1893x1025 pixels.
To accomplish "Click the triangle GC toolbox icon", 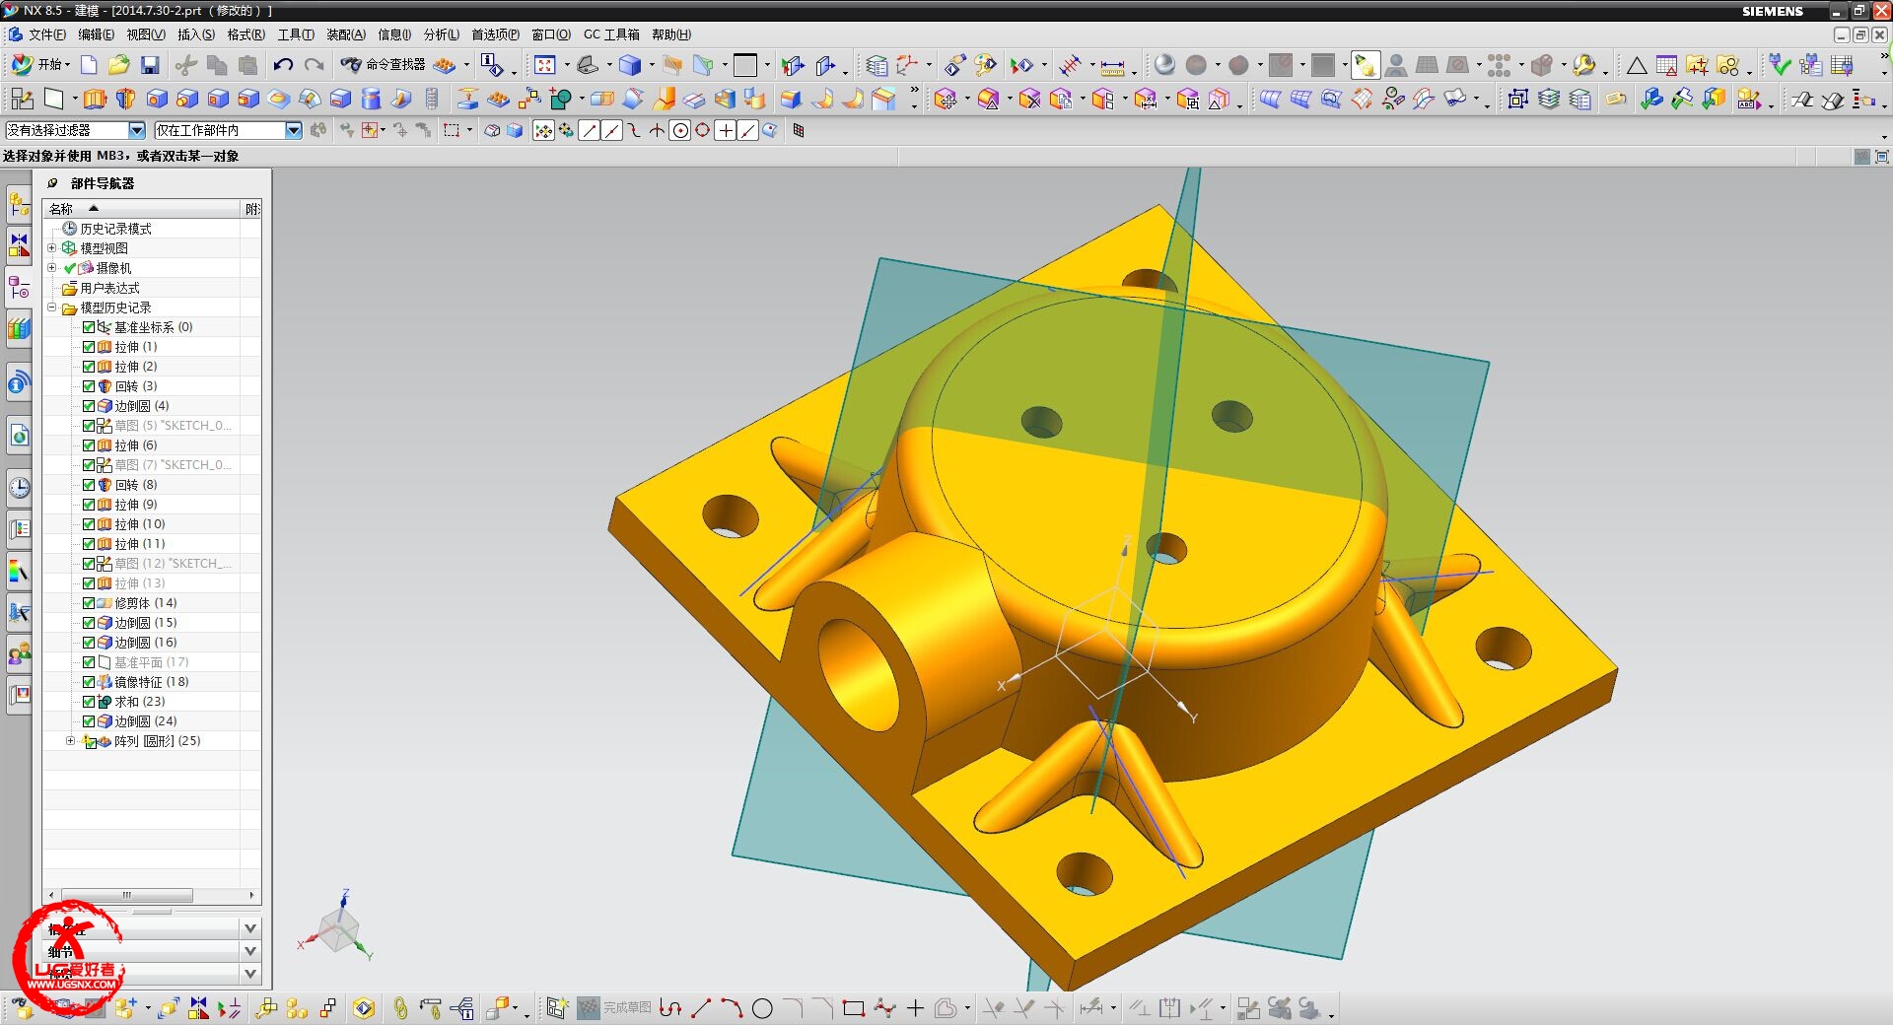I will click(x=1637, y=66).
